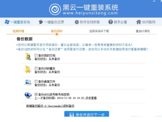Click the Windows flag icon beside 一键重装系统

point(7,22)
